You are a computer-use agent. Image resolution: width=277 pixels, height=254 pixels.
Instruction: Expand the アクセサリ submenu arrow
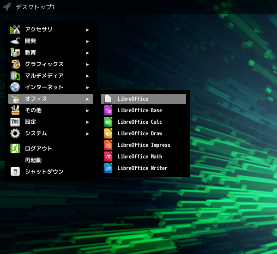(x=87, y=30)
